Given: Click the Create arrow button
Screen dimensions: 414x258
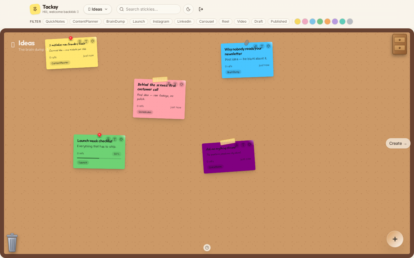Looking at the screenshot, I should (x=398, y=143).
